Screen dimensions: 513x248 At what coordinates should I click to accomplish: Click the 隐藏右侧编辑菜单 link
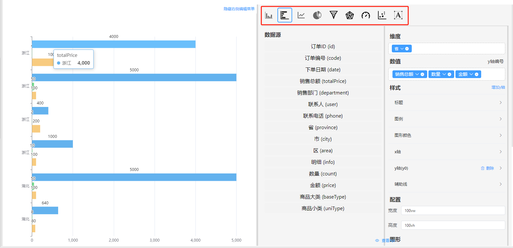239,9
